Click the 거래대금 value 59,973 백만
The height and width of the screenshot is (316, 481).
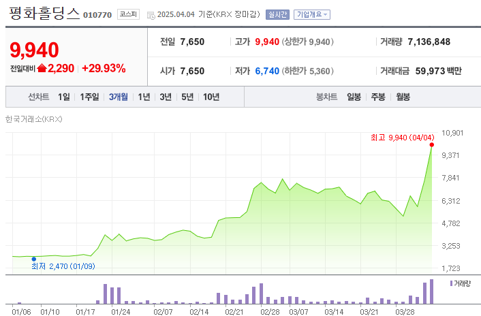click(438, 71)
